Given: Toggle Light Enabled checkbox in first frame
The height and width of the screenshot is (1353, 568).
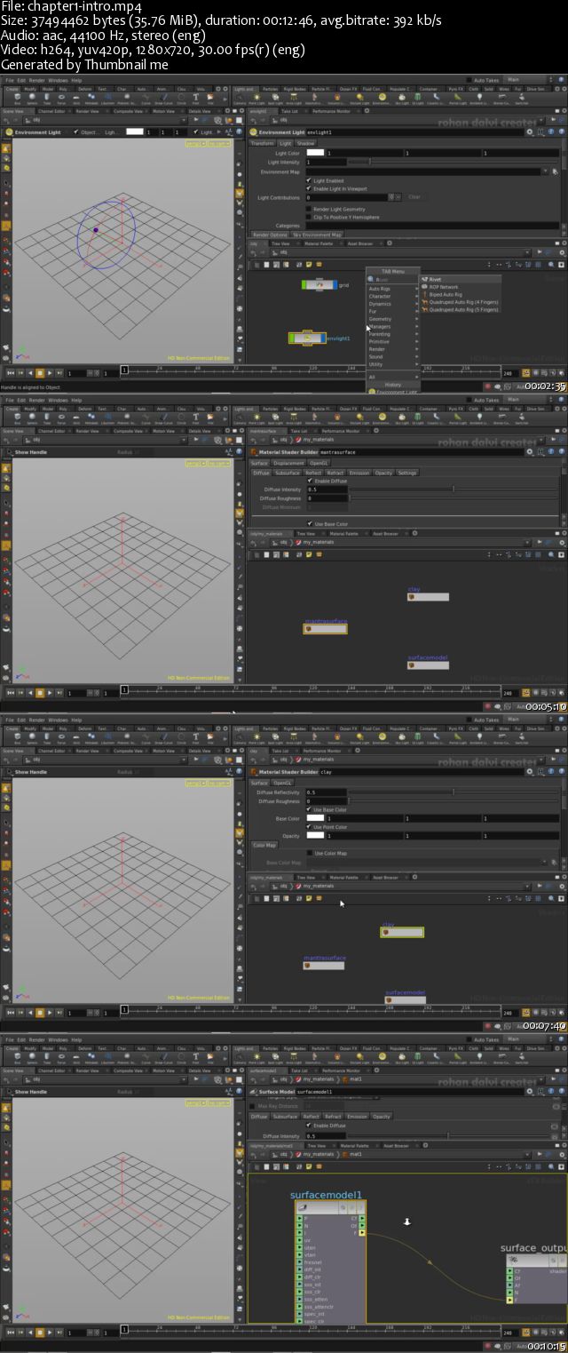Looking at the screenshot, I should [309, 180].
